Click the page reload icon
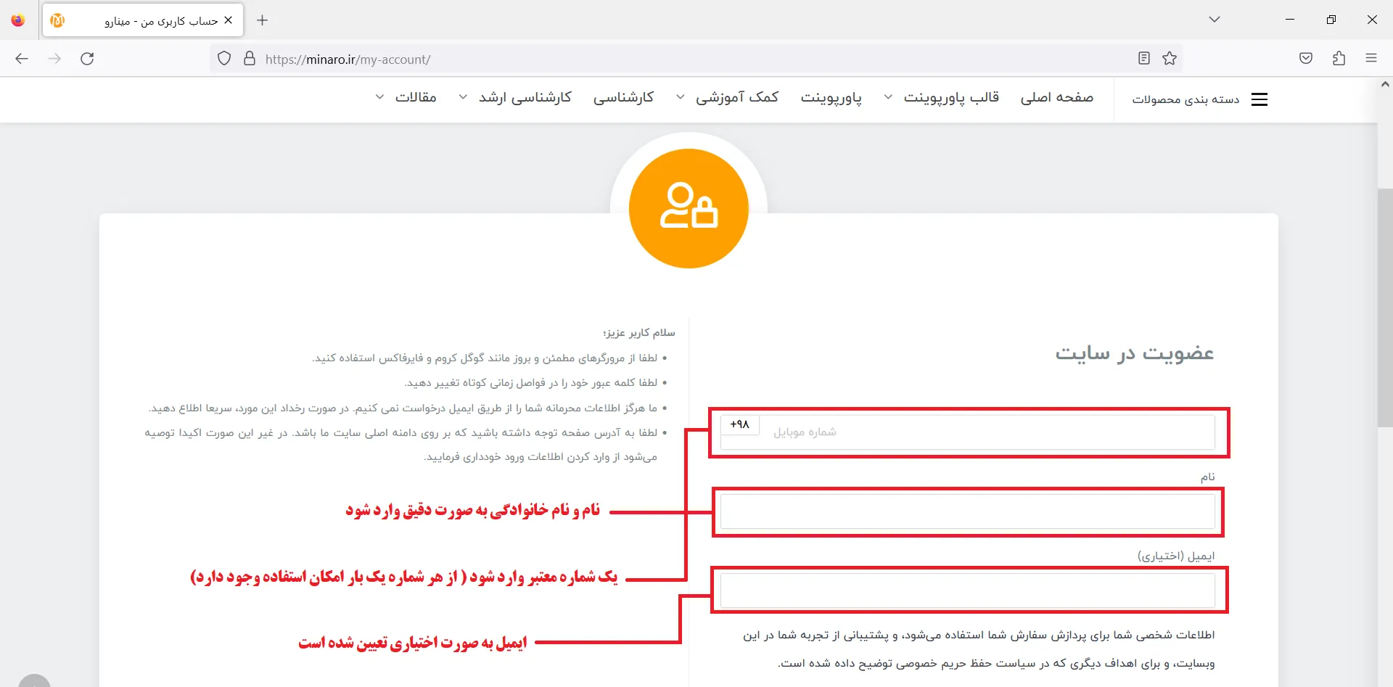The width and height of the screenshot is (1393, 687). [87, 59]
